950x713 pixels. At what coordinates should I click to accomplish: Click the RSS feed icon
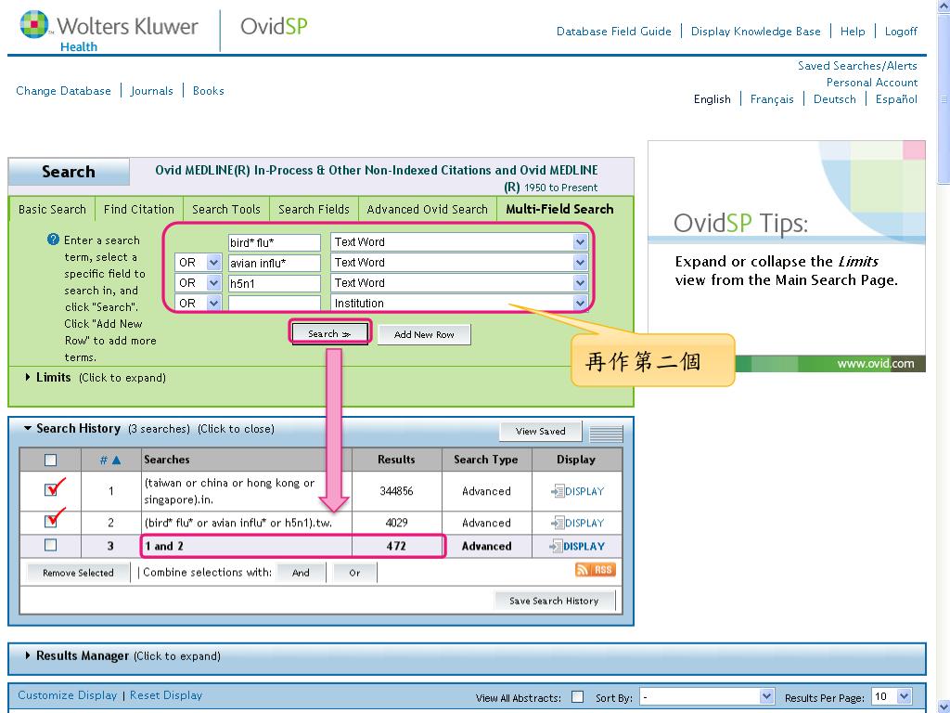tap(595, 570)
